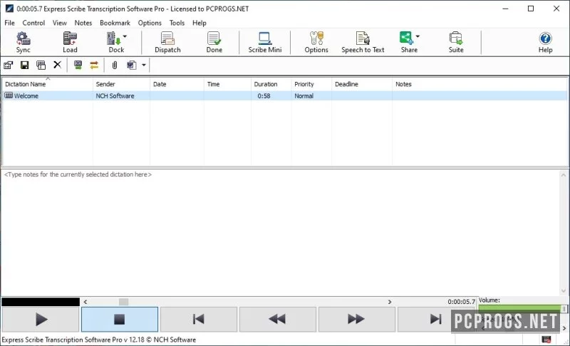Open the View menu
The height and width of the screenshot is (346, 570).
coord(59,23)
